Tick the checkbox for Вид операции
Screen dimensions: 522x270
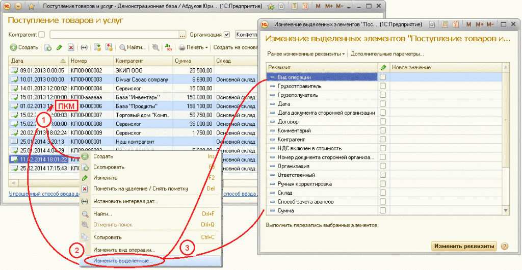pyautogui.click(x=383, y=77)
